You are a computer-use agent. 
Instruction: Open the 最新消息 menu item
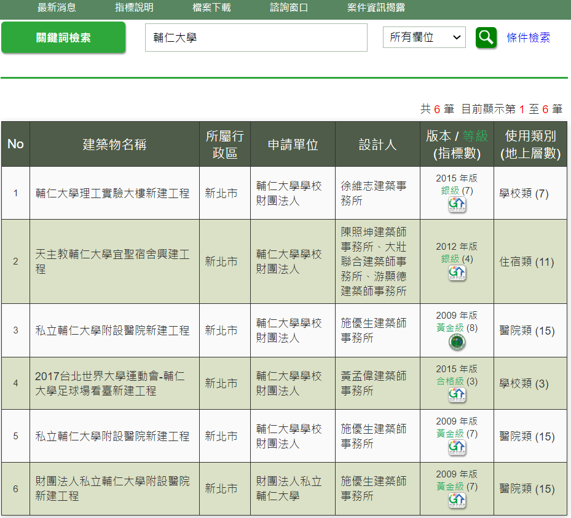pos(57,7)
